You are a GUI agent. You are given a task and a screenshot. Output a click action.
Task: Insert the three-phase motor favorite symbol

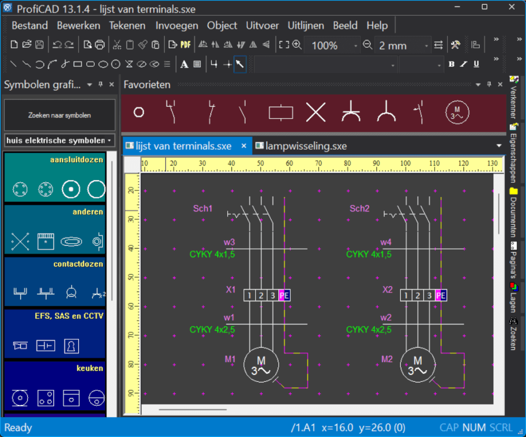[457, 112]
